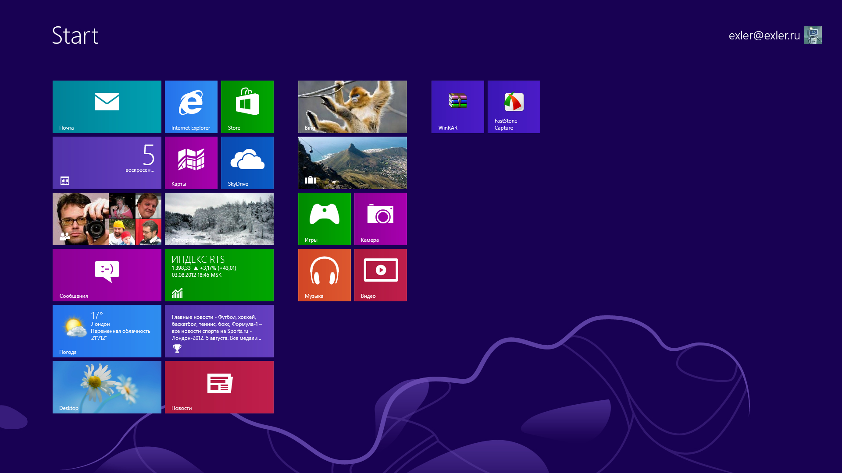Launch FastStone Capture tile
Viewport: 842px width, 473px height.
[x=514, y=106]
